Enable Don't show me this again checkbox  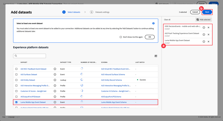(x=121, y=37)
